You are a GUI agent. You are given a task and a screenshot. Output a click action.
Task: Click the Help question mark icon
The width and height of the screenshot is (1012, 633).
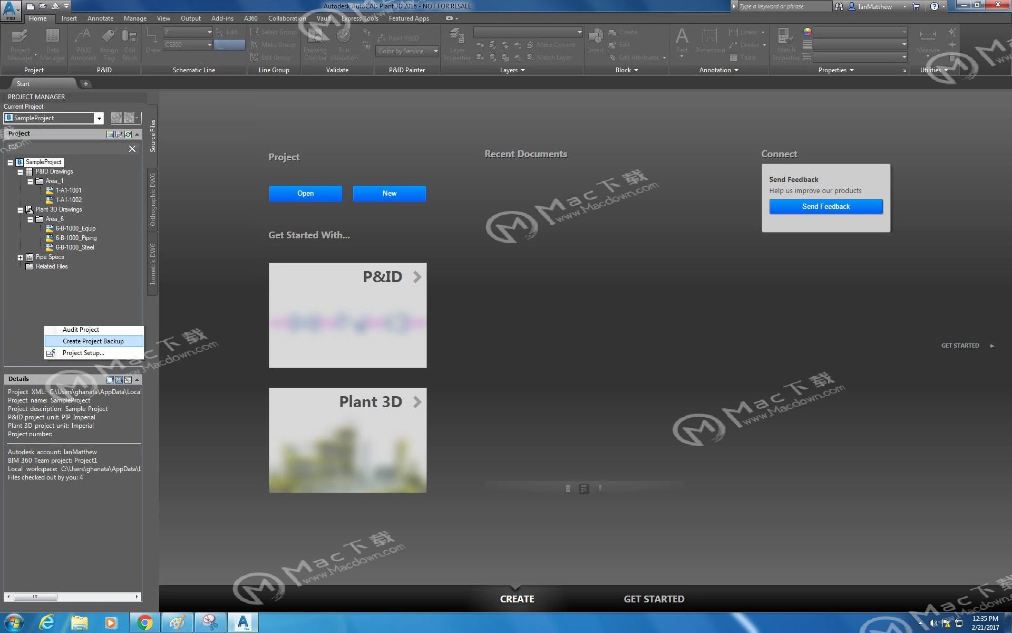tap(935, 6)
